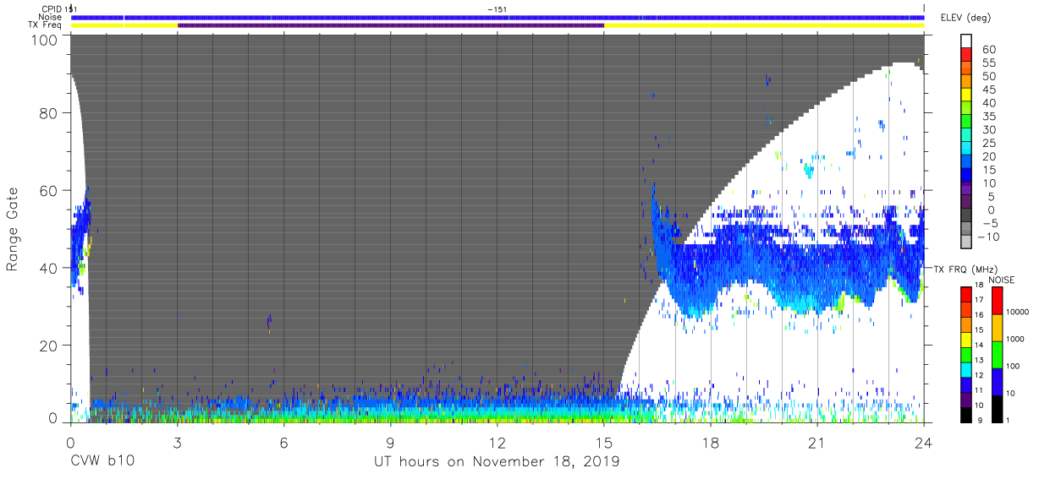1039x479 pixels.
Task: Click the 60 label on the ELEV colorbar
Action: [988, 49]
